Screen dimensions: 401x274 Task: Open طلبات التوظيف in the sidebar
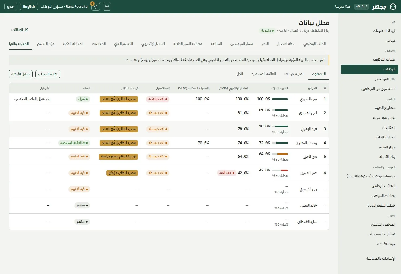[369, 59]
